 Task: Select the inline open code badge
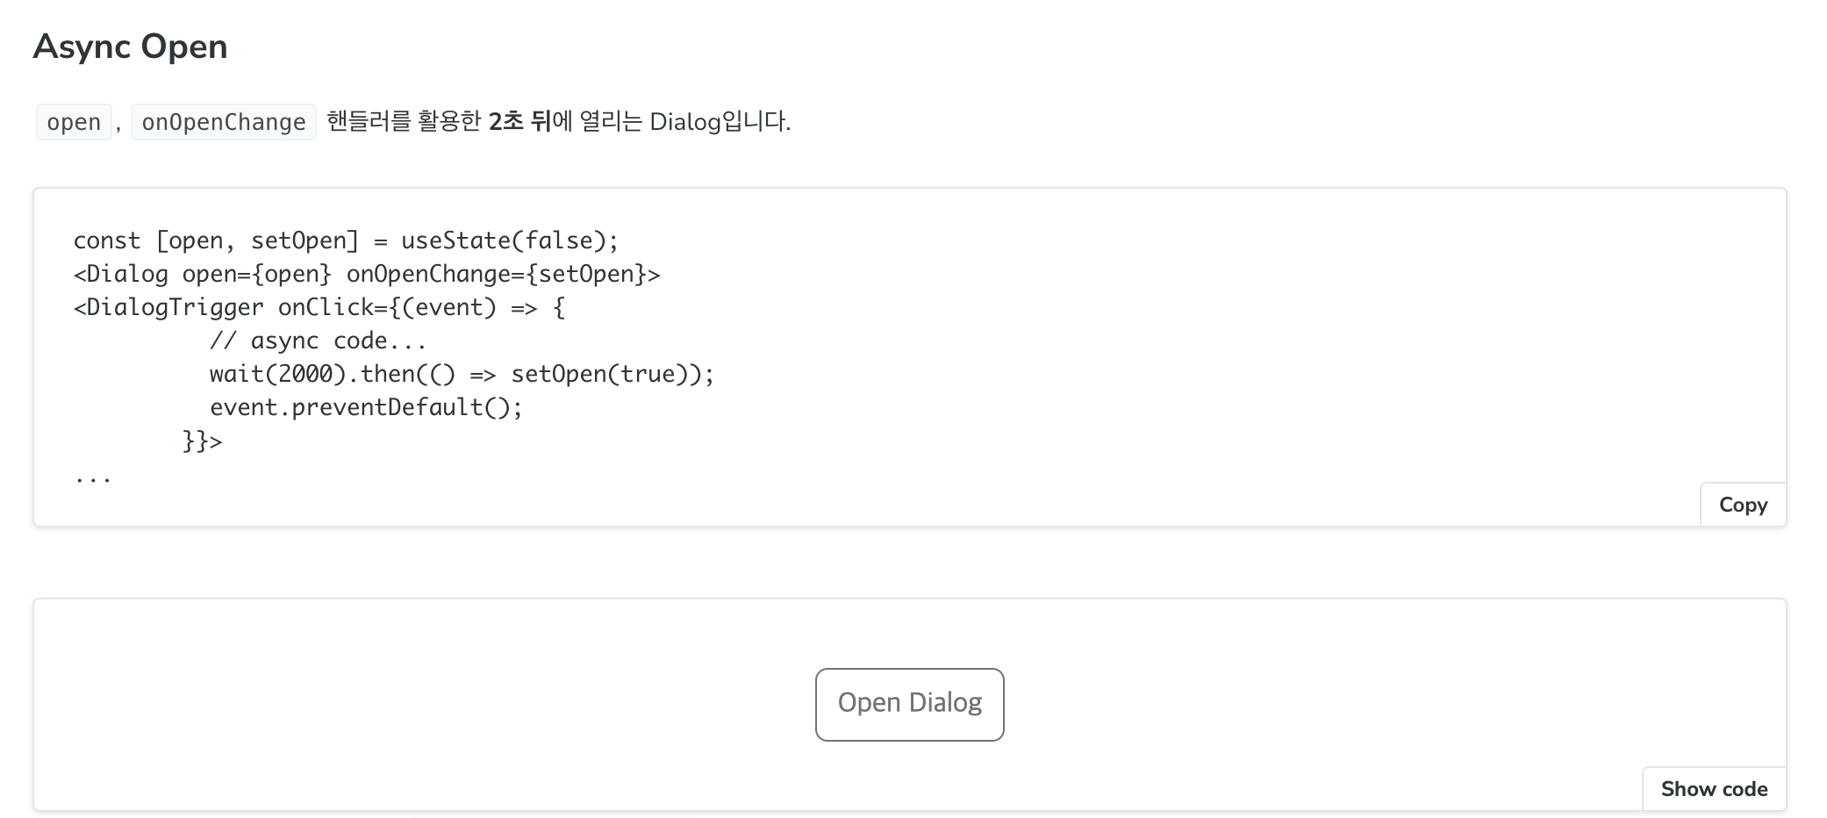tap(74, 122)
